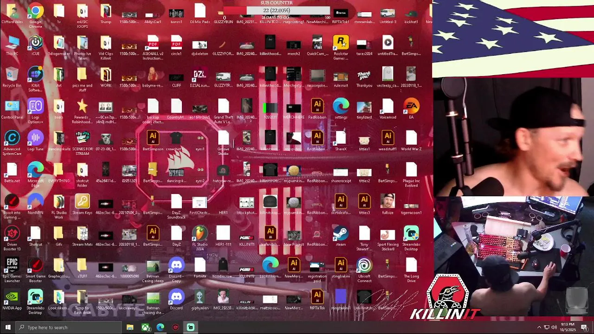Open the World War Z icon
This screenshot has height=334, width=594.
pos(411,141)
